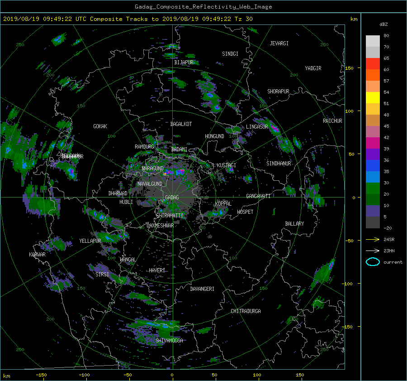This screenshot has width=407, height=381.
Task: Click the white 23MN arrow legend icon
Action: (373, 251)
